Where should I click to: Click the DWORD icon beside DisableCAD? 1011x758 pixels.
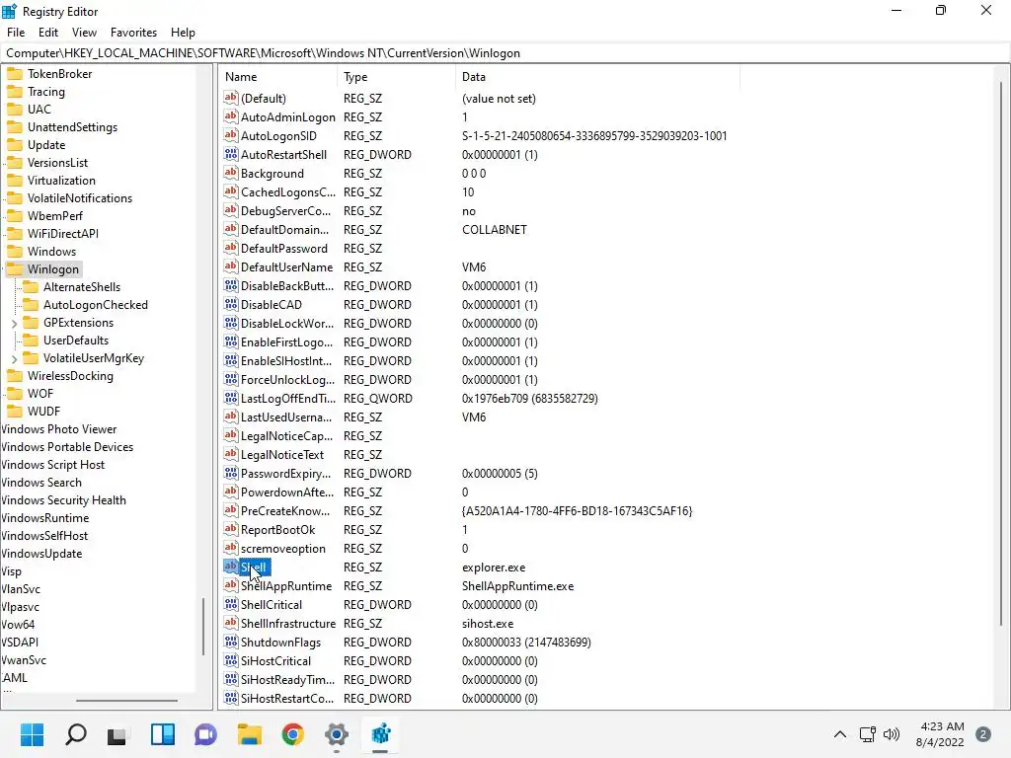click(231, 304)
